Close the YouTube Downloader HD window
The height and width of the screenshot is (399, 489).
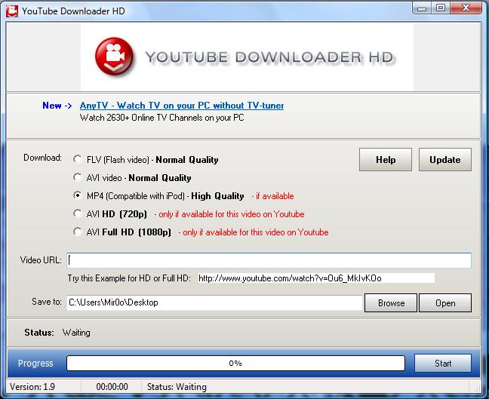[466, 8]
